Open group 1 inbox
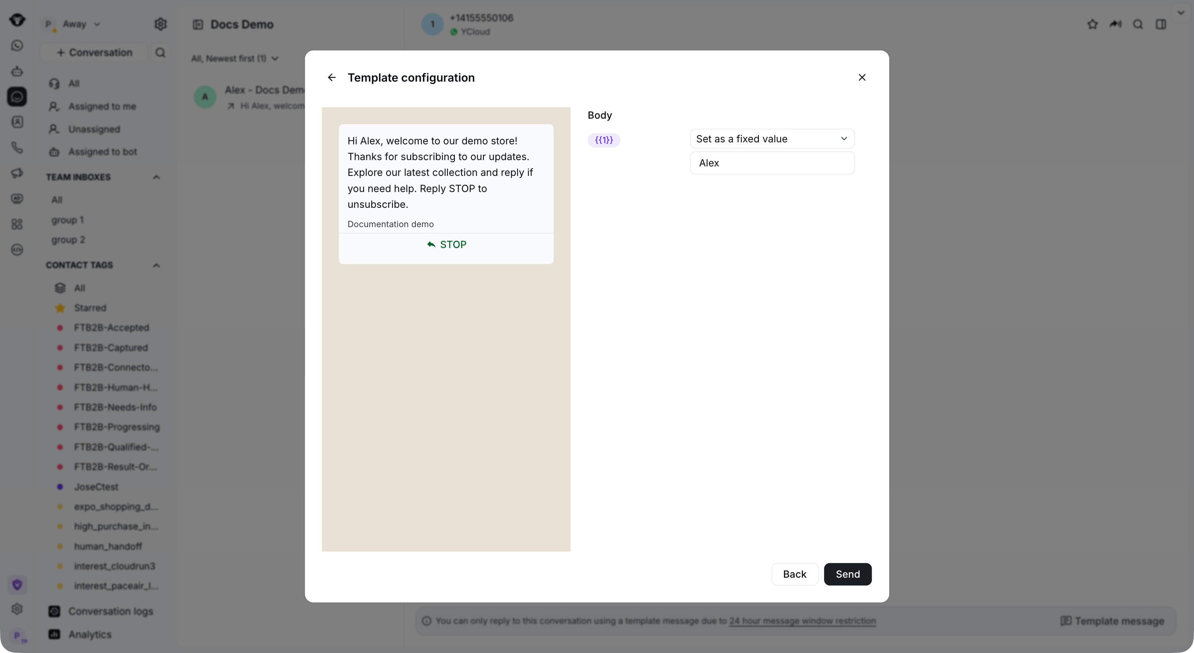This screenshot has width=1194, height=653. (x=67, y=220)
